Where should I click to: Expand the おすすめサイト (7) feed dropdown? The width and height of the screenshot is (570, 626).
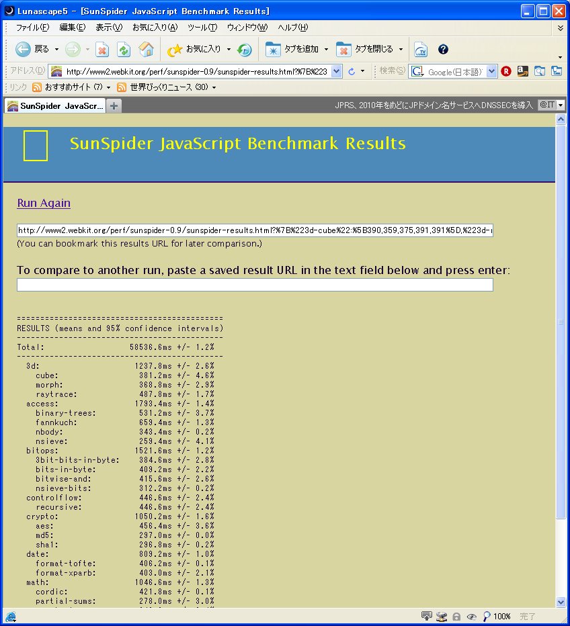click(x=108, y=87)
